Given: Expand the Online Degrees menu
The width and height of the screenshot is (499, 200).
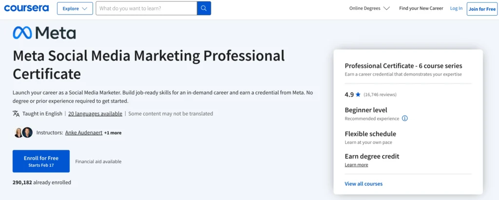Looking at the screenshot, I should [x=369, y=8].
